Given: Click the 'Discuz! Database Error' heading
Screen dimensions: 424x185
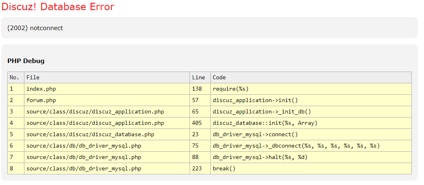Looking at the screenshot, I should 58,7.
